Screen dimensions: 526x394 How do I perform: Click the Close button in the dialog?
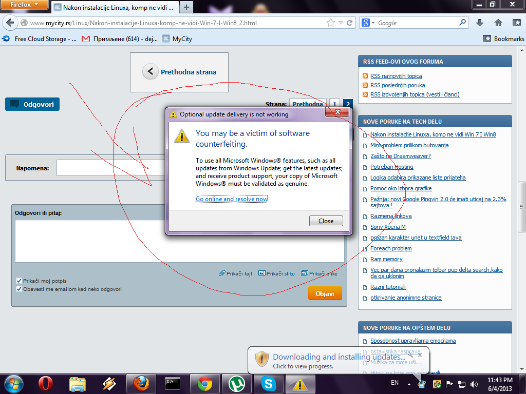[326, 221]
